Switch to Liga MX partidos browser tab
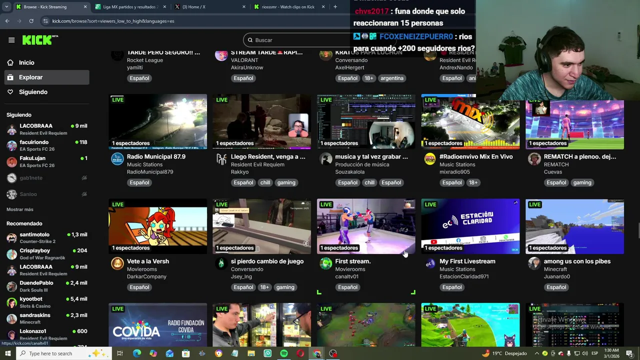 tap(130, 7)
